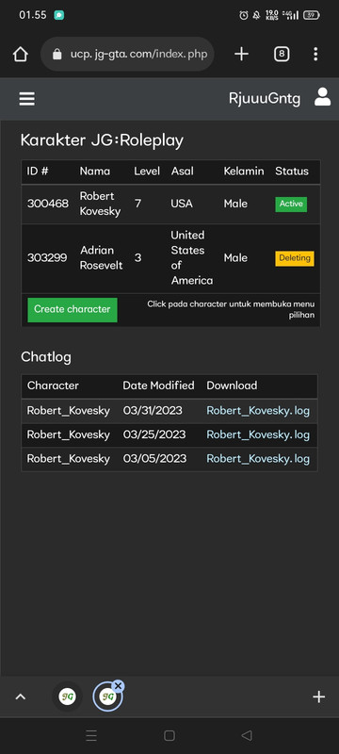The height and width of the screenshot is (754, 339).
Task: Switch to the first JG tab in the group
Action: pyautogui.click(x=67, y=697)
